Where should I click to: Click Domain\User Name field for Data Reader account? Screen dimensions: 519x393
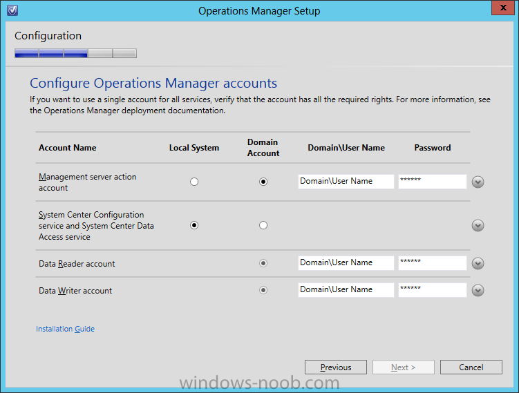[346, 263]
